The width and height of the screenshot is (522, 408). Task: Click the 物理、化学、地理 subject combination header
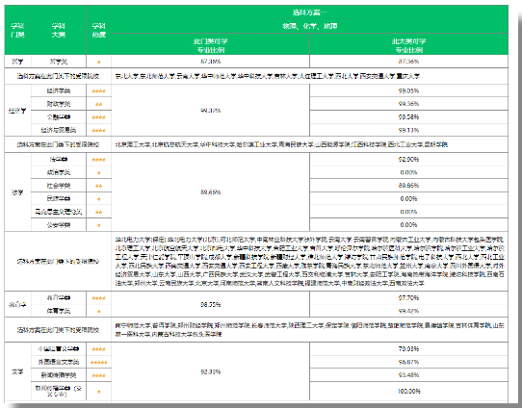coord(309,26)
